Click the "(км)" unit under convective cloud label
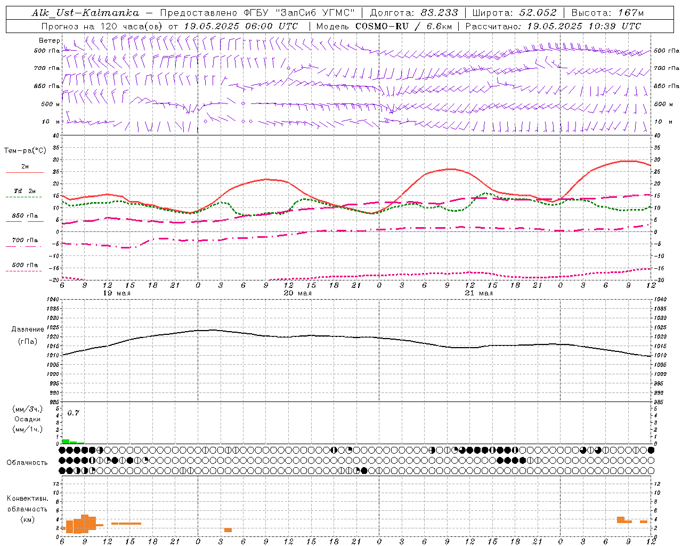The width and height of the screenshot is (682, 546). 27,519
